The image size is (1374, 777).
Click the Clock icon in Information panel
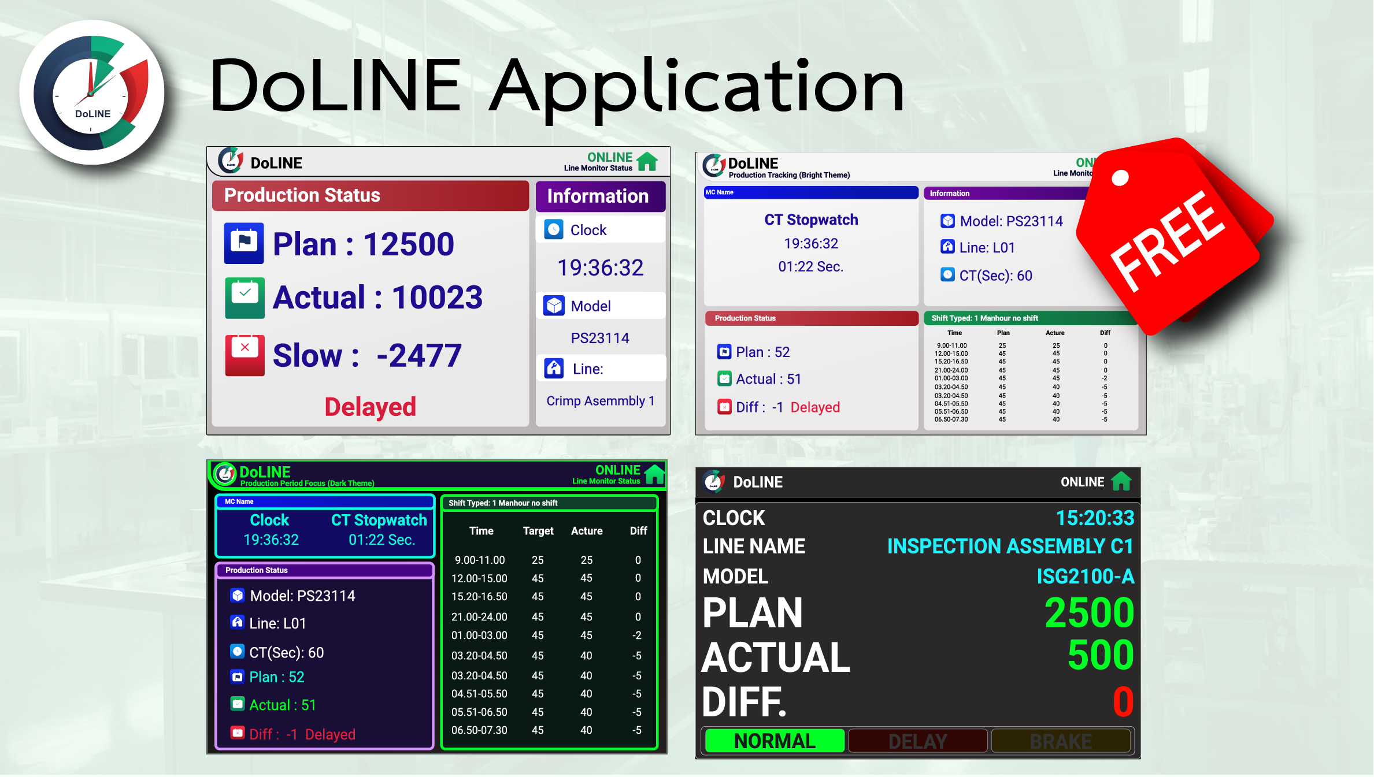[553, 229]
